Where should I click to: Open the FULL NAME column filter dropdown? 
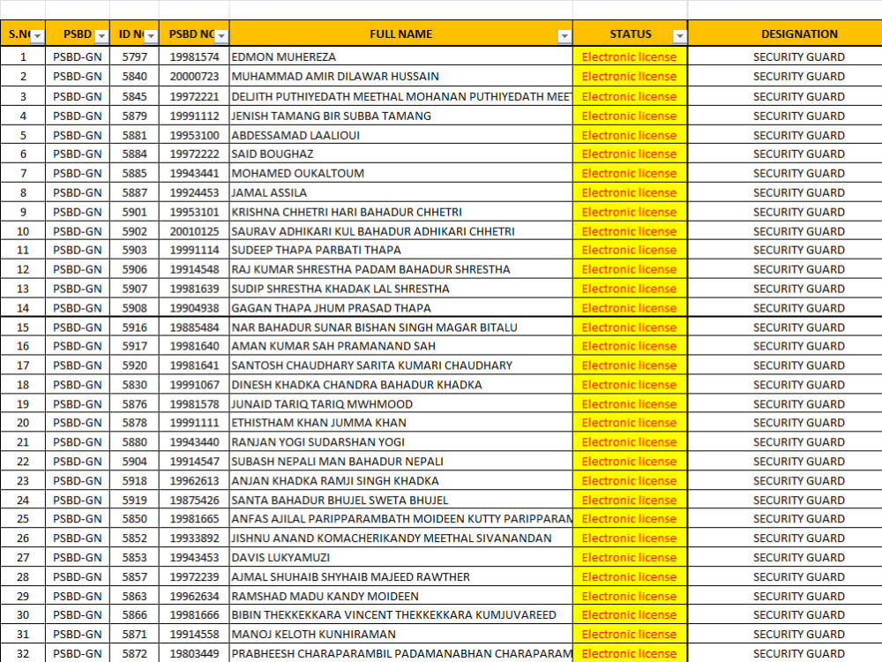click(x=564, y=34)
